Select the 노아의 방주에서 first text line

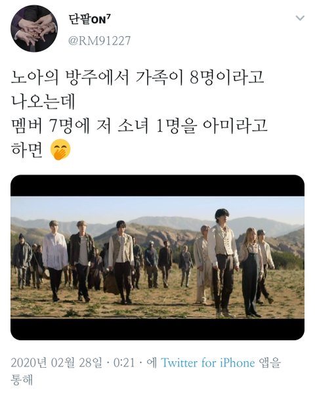(x=137, y=77)
